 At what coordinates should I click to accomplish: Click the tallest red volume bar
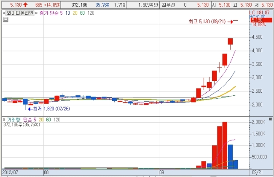[225, 145]
